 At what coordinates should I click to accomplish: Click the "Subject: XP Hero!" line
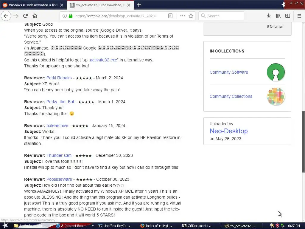41,84
